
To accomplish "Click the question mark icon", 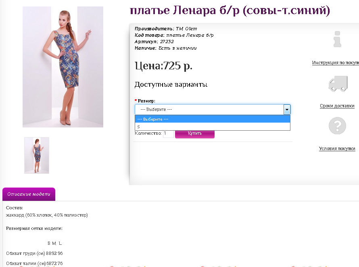I will click(x=337, y=125).
